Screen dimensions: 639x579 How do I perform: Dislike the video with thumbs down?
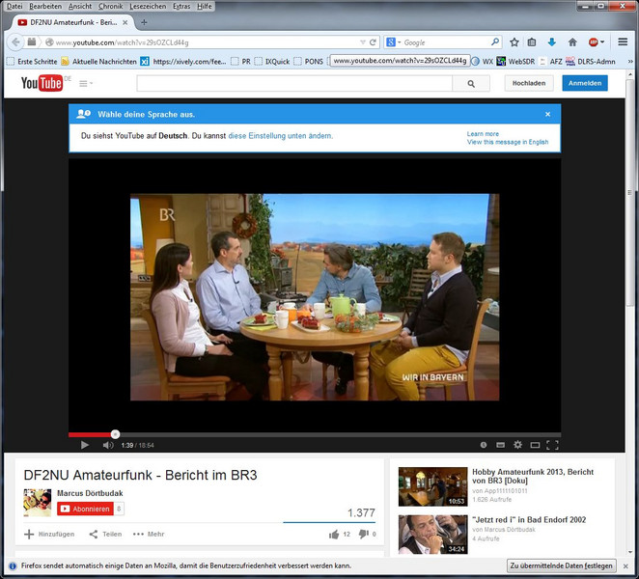[x=364, y=534]
